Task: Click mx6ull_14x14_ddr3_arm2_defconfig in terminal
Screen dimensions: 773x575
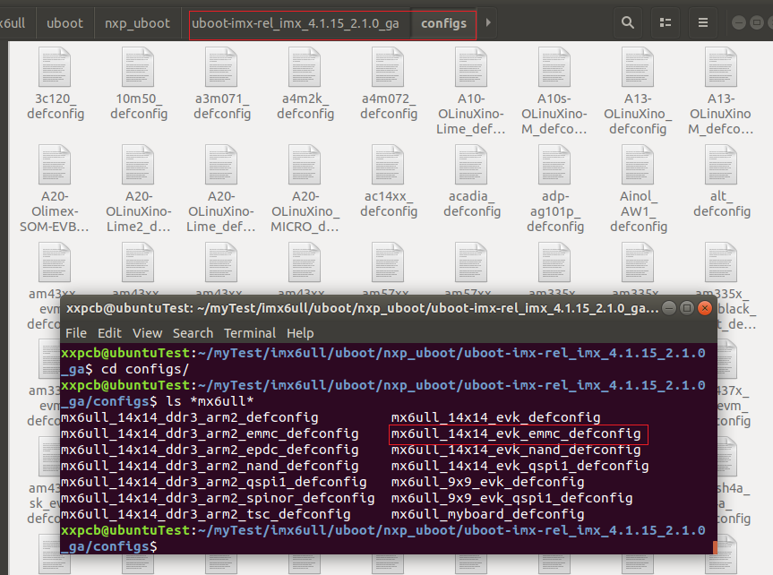Action: tap(190, 417)
